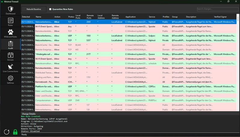The image size is (240, 137).
Task: Sort by Local Address column header
Action: tap(101, 17)
